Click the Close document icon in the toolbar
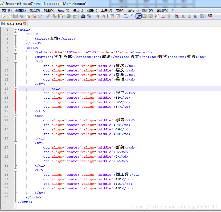The height and width of the screenshot is (212, 221). point(28,16)
